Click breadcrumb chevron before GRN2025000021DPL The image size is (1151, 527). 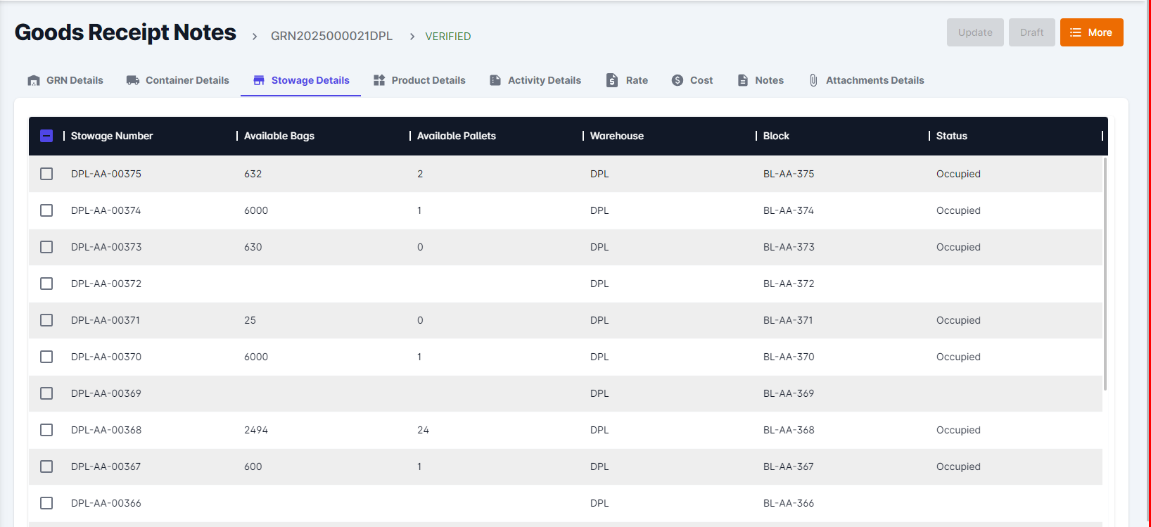(x=255, y=37)
